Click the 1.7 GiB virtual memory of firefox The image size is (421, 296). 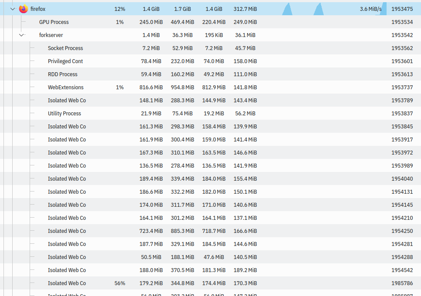pos(183,9)
